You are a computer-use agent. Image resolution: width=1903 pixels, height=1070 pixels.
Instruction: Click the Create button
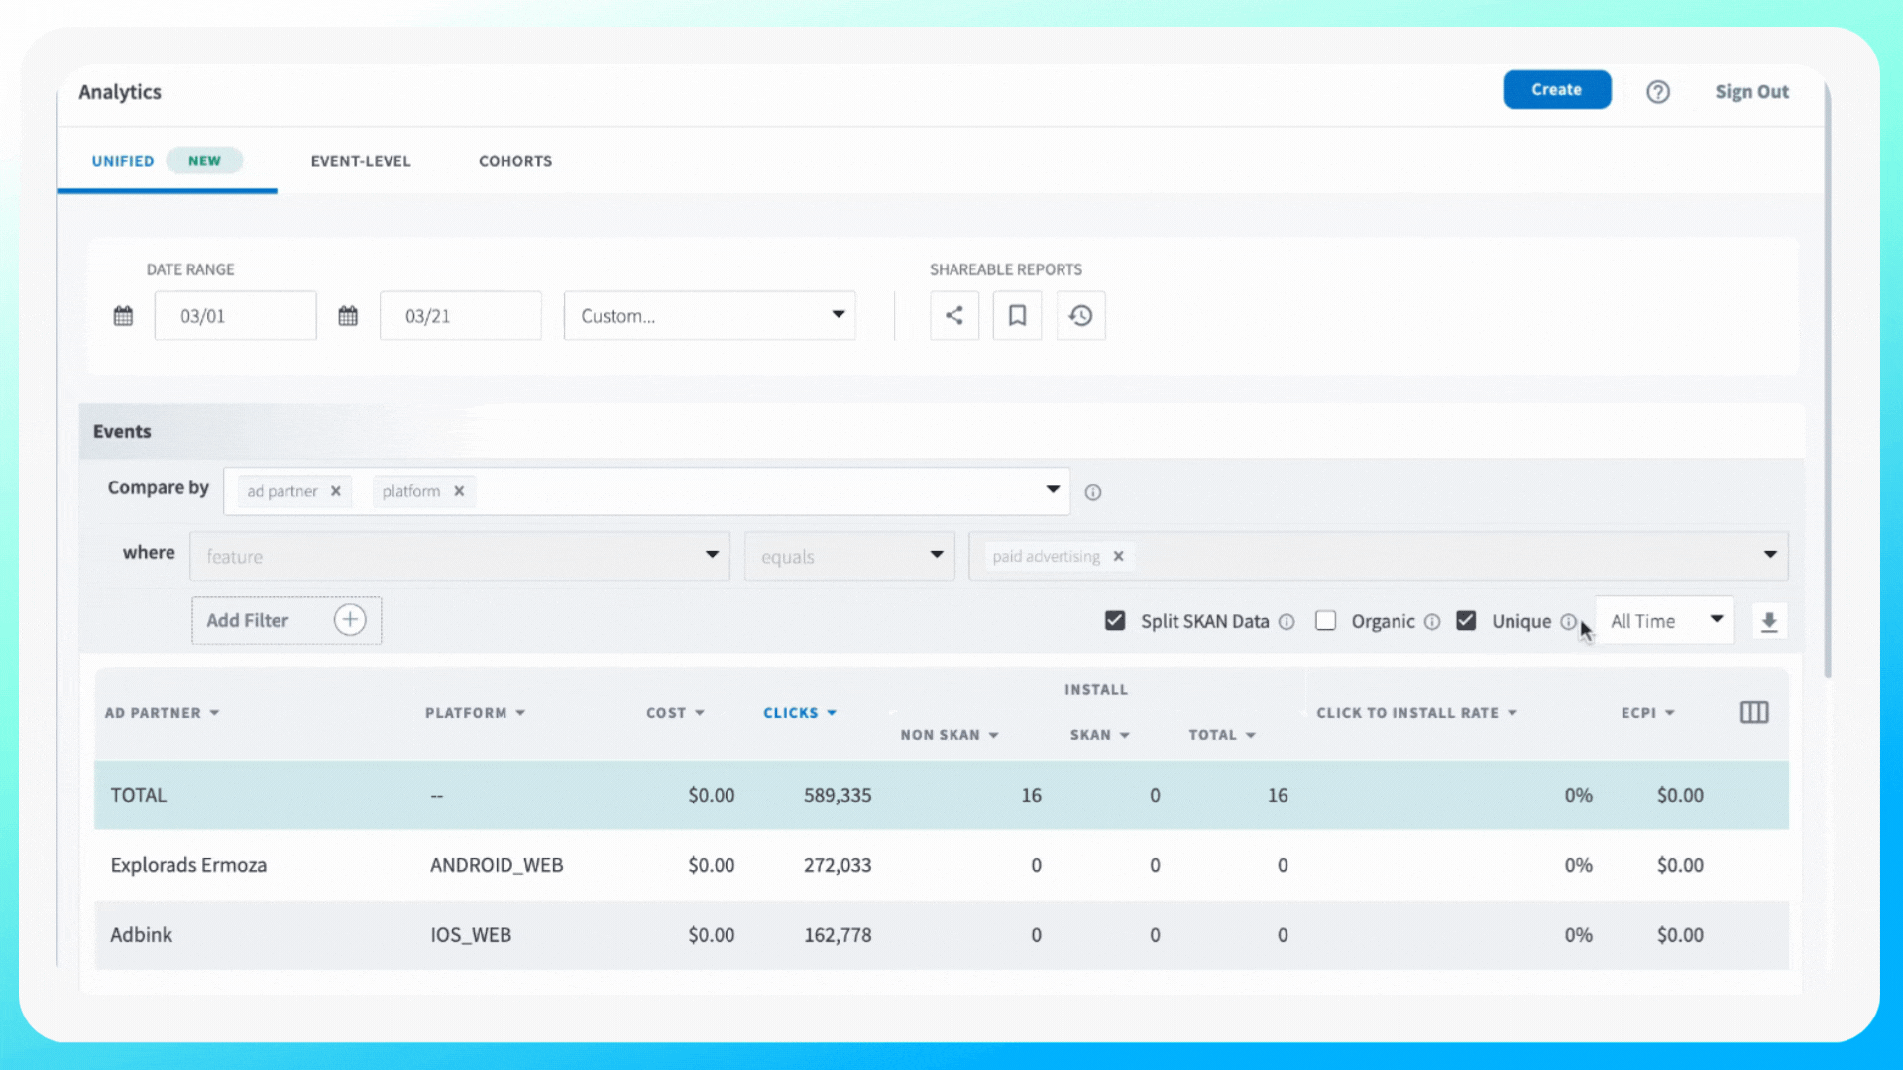coord(1556,89)
